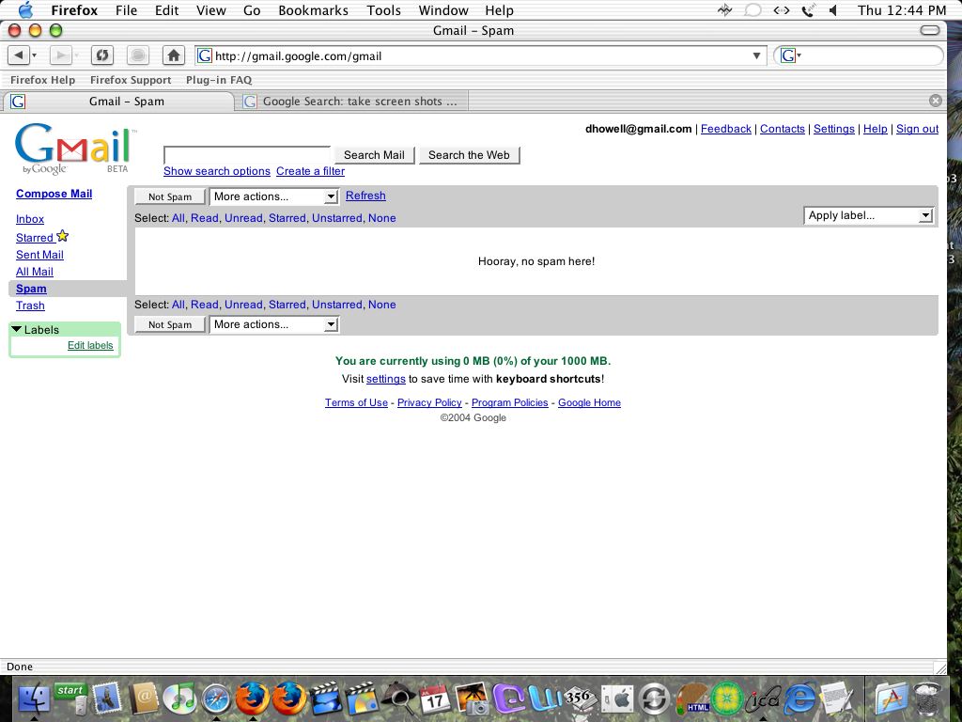Click the Edit labels link
Image resolution: width=962 pixels, height=722 pixels.
tap(90, 345)
